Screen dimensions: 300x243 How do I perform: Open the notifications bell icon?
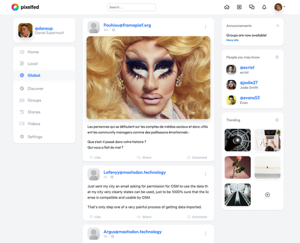pos(264,7)
